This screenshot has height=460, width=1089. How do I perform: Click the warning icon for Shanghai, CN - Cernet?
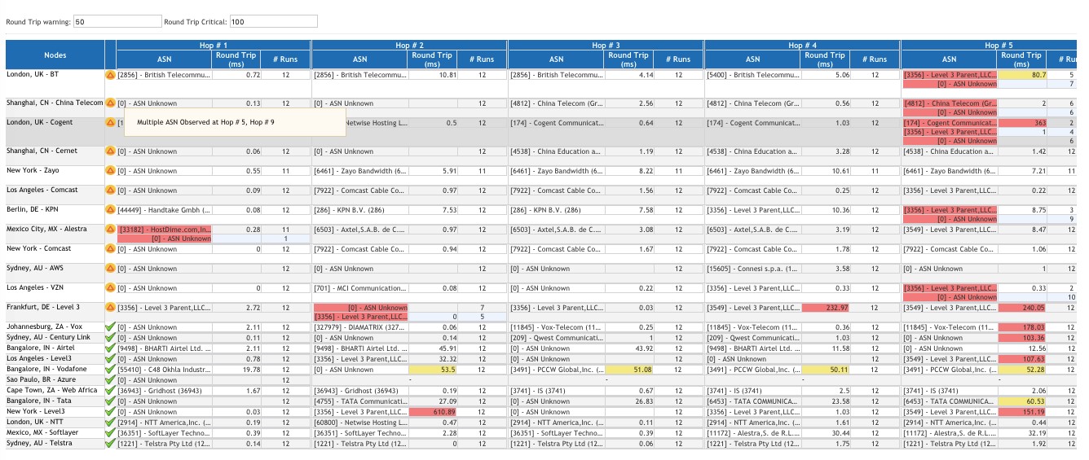tap(110, 151)
